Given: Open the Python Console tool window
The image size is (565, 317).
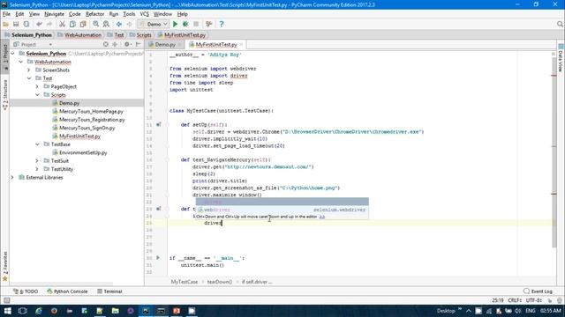Looking at the screenshot, I should 67,291.
